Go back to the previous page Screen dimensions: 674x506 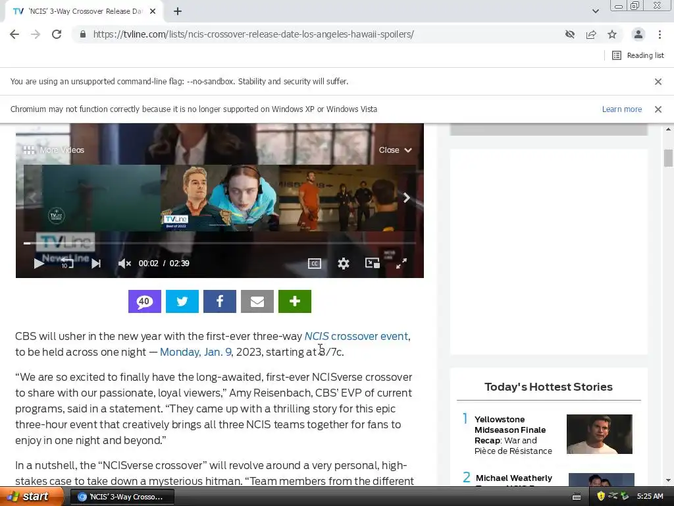tap(14, 34)
